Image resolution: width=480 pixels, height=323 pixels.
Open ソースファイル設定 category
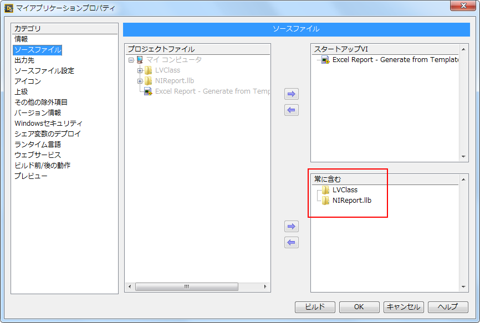(x=44, y=71)
